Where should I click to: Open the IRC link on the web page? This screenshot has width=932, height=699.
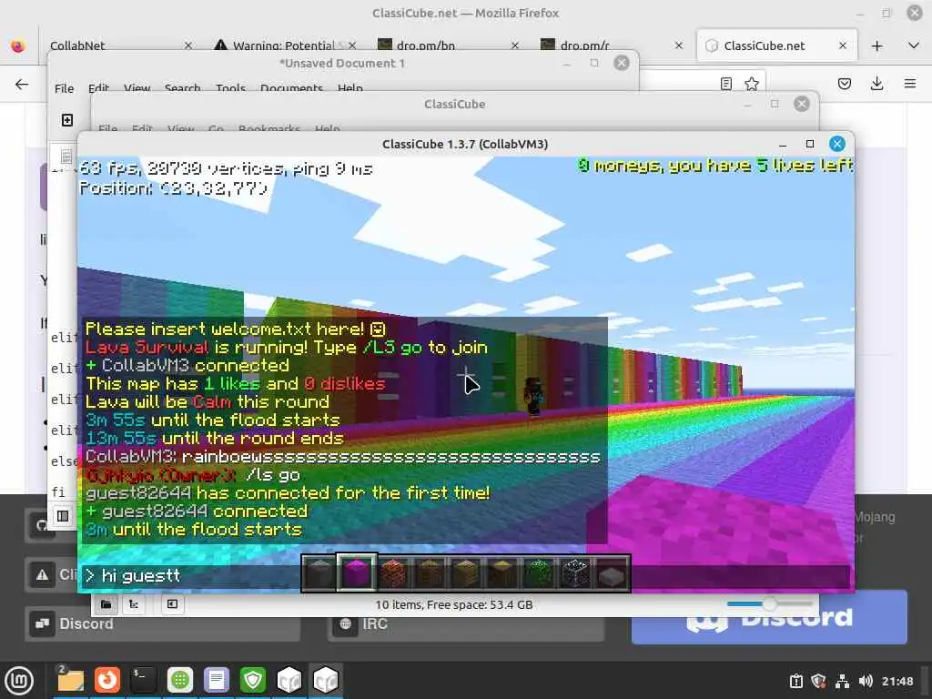click(x=466, y=625)
